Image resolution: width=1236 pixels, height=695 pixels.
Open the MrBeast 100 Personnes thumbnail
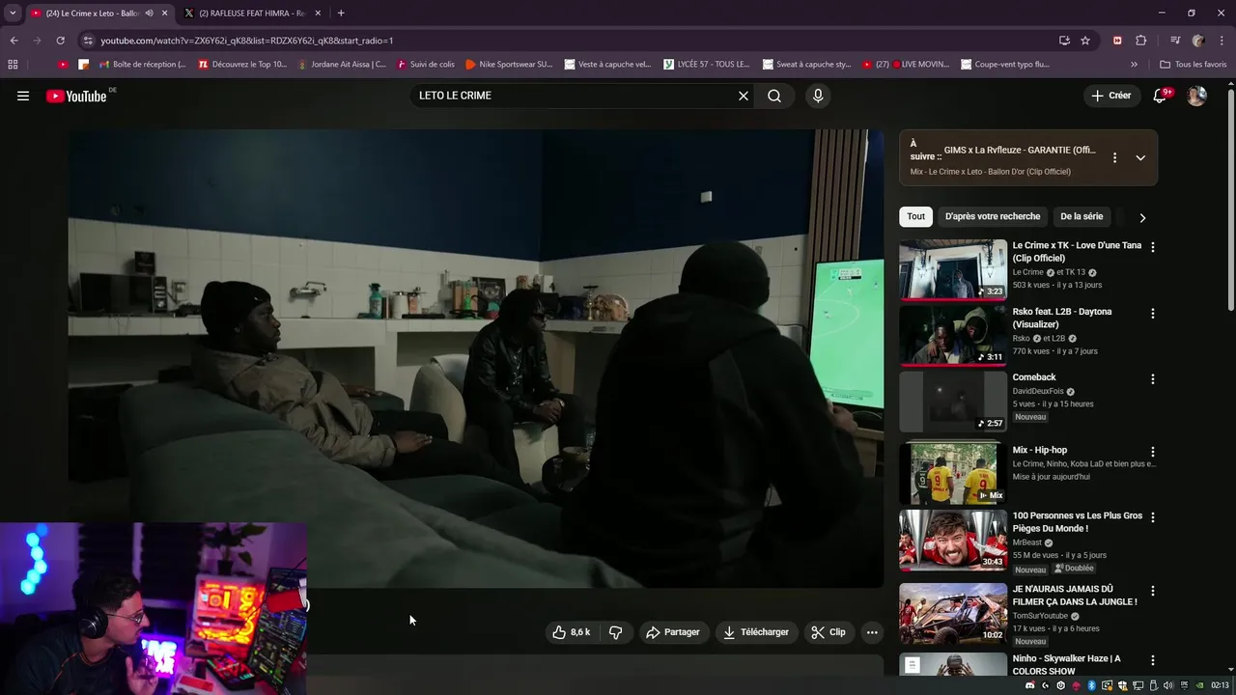tap(953, 541)
